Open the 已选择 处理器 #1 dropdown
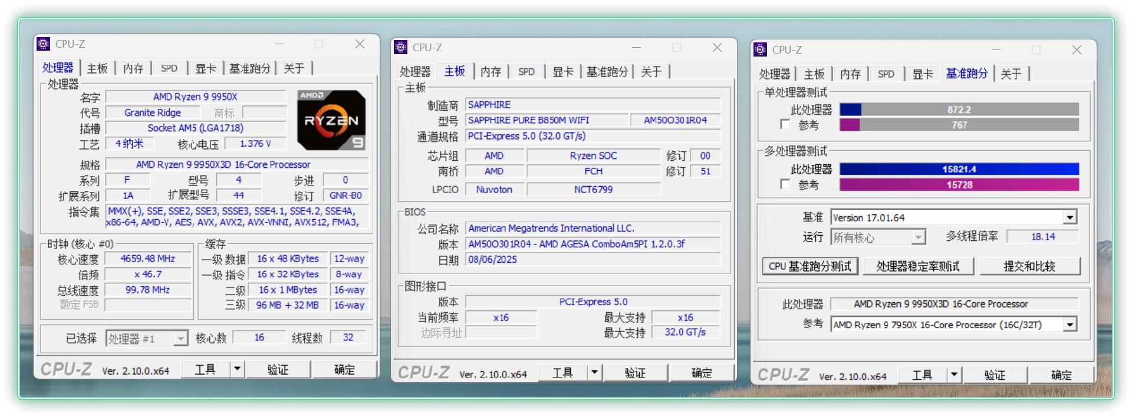This screenshot has height=417, width=1132. [x=180, y=339]
